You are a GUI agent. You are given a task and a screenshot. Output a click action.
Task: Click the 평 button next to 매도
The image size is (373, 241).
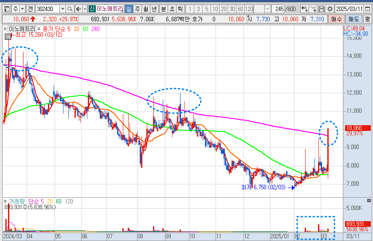(368, 19)
